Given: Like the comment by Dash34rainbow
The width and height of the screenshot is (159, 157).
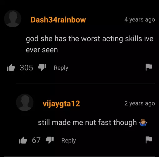Looking at the screenshot, I should (x=11, y=68).
